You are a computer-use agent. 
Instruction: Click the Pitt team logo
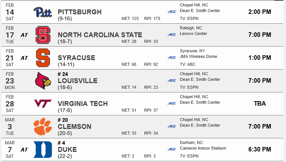43,12
